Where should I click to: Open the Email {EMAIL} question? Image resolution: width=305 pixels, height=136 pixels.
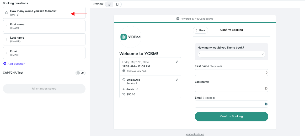(x=44, y=53)
